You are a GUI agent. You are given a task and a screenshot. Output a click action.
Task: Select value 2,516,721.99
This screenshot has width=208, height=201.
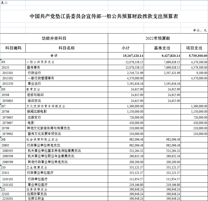point(126,73)
